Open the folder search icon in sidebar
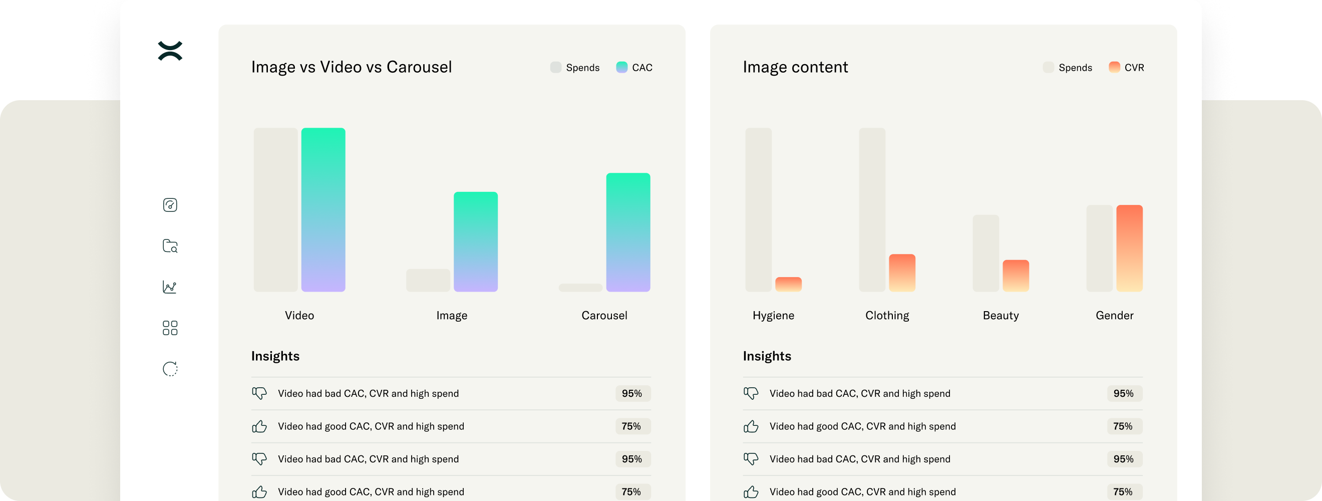 coord(170,246)
